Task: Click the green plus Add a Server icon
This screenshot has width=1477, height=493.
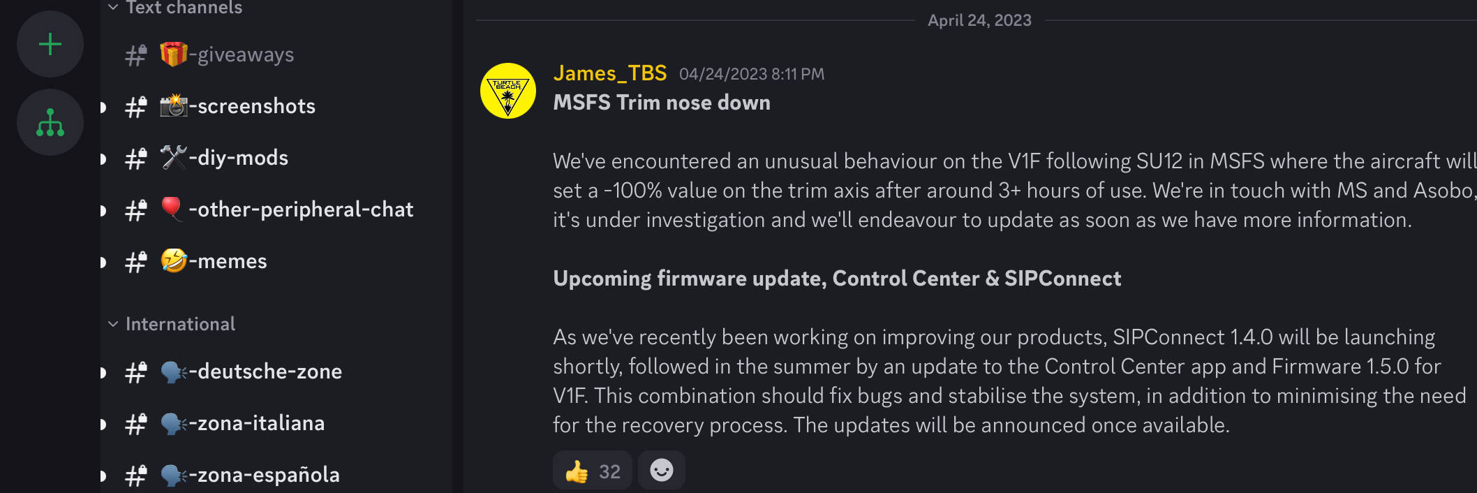Action: [x=50, y=45]
